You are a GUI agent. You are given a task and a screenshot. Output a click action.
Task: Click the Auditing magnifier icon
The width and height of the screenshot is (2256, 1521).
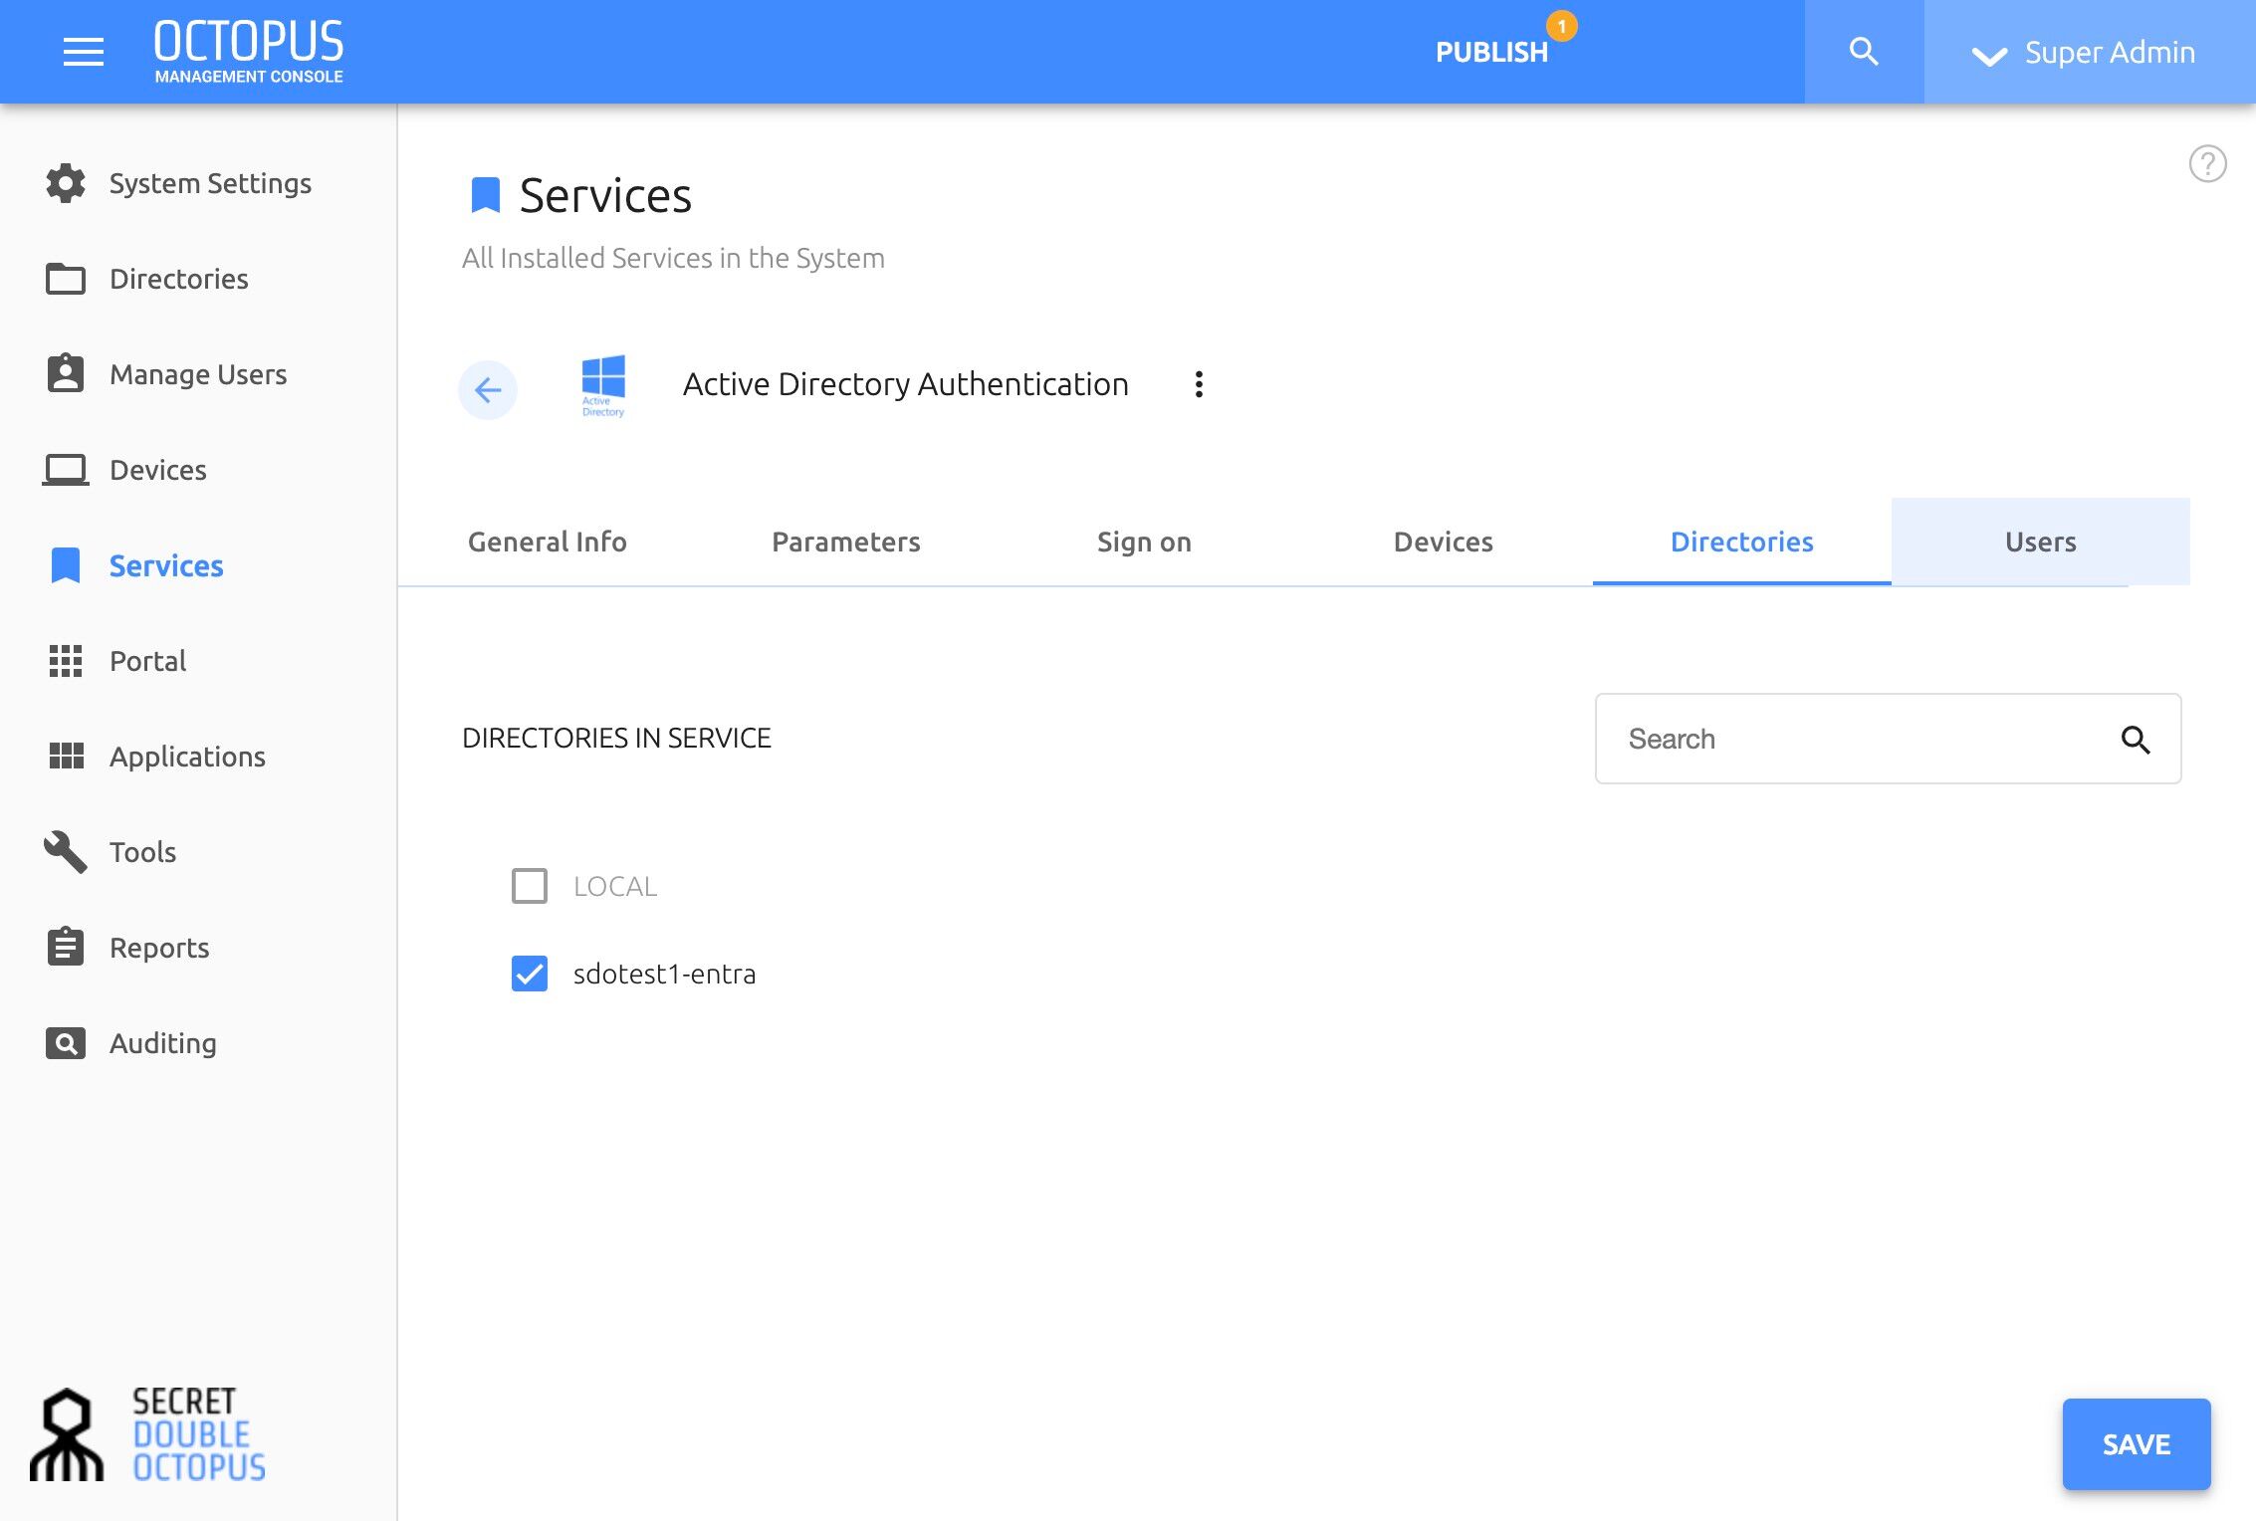[66, 1043]
